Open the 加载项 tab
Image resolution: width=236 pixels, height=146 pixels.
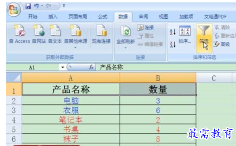pos(186,16)
